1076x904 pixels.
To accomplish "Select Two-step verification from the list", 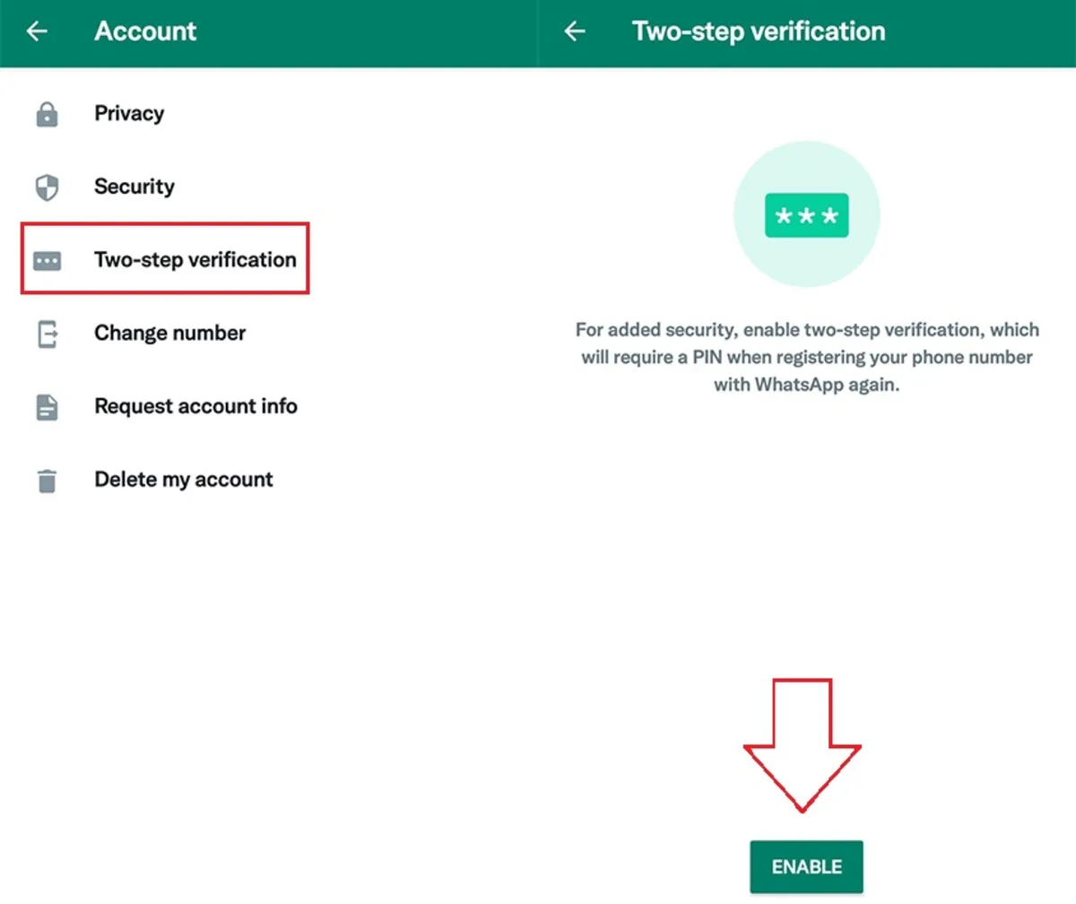I will (x=195, y=259).
